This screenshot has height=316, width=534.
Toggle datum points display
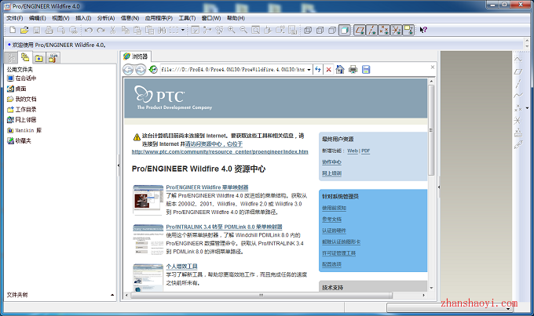(384, 30)
